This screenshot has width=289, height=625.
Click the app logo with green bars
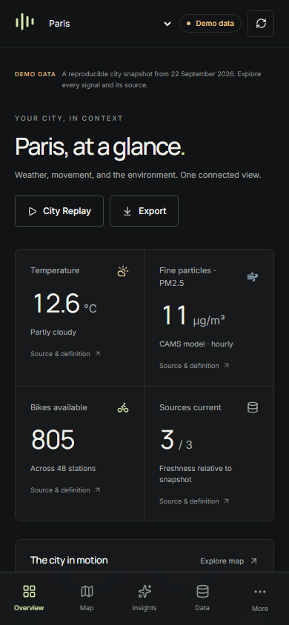coord(24,21)
